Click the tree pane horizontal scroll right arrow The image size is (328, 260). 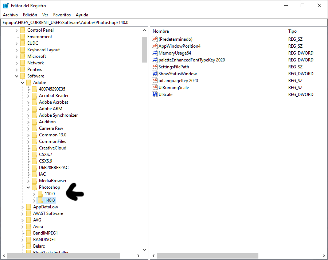point(138,256)
